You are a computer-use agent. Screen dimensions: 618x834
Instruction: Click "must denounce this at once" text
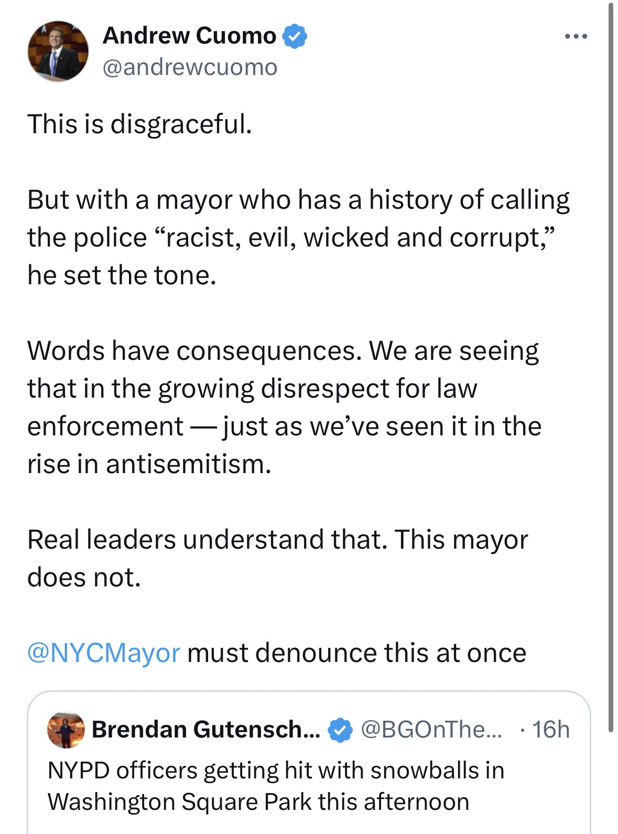click(x=356, y=653)
